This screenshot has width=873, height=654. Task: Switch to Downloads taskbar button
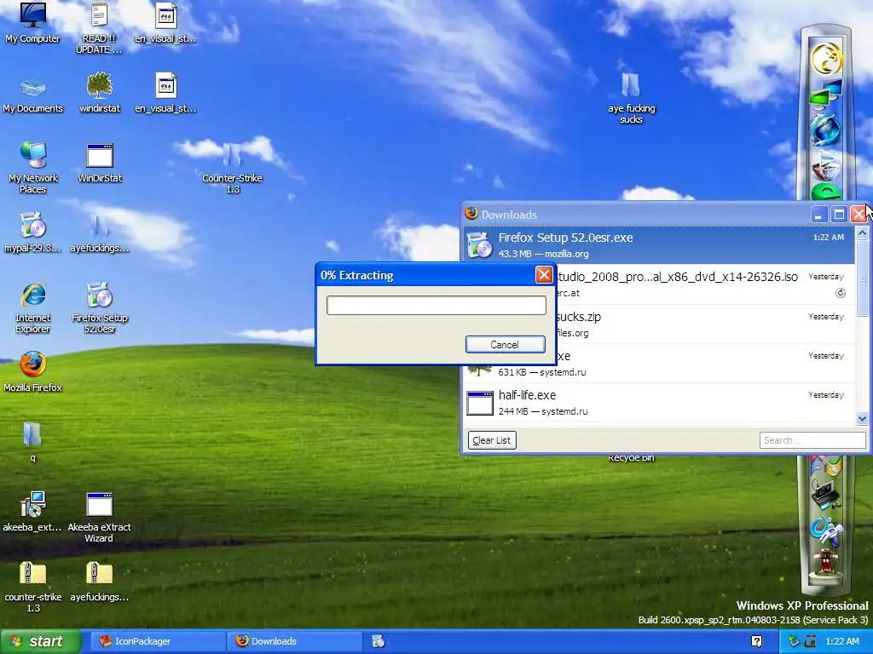(x=294, y=641)
